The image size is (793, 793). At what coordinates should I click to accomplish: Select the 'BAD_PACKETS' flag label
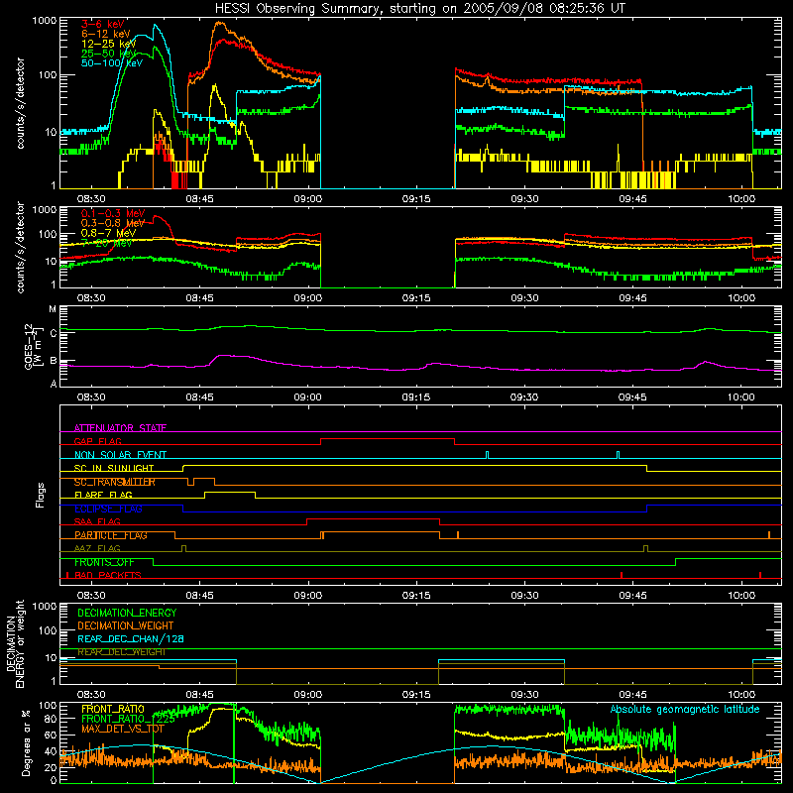(x=108, y=575)
